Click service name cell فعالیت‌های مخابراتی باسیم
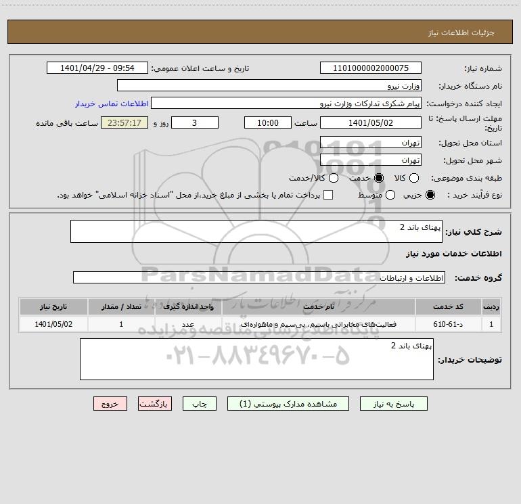Screen dimensions: 521x504 318,324
